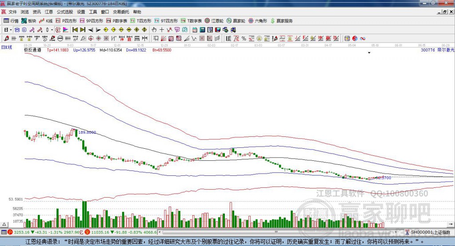
Task: Click the 深 Shenzhen index badge
Action: (x=88, y=232)
